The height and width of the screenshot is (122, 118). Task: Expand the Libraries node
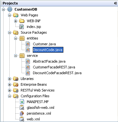tap(10, 79)
